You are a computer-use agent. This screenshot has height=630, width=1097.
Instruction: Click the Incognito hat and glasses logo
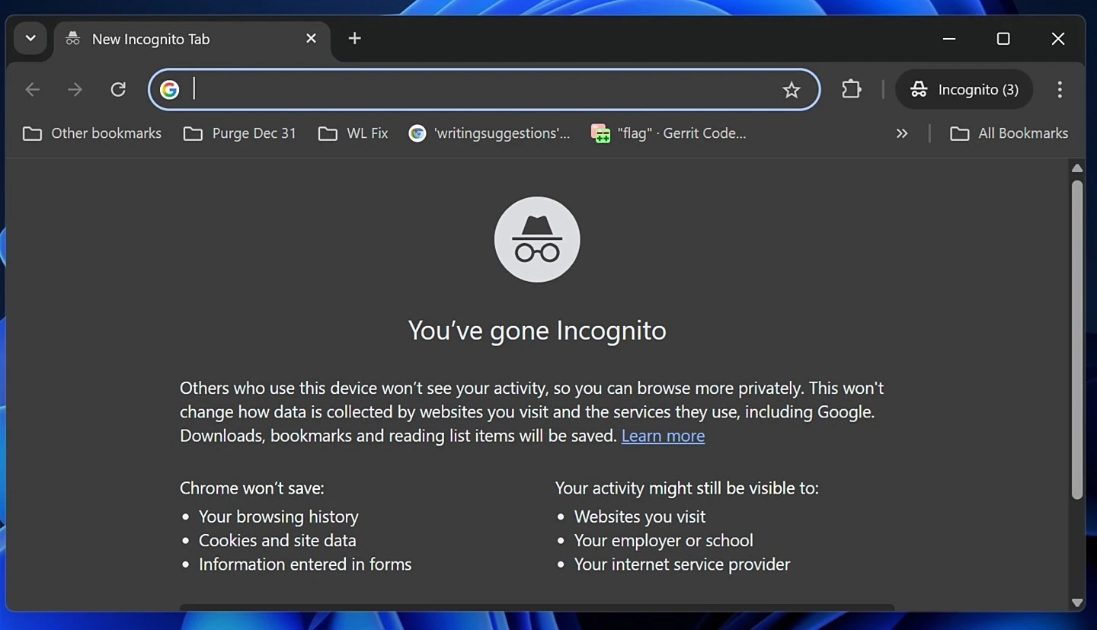537,239
